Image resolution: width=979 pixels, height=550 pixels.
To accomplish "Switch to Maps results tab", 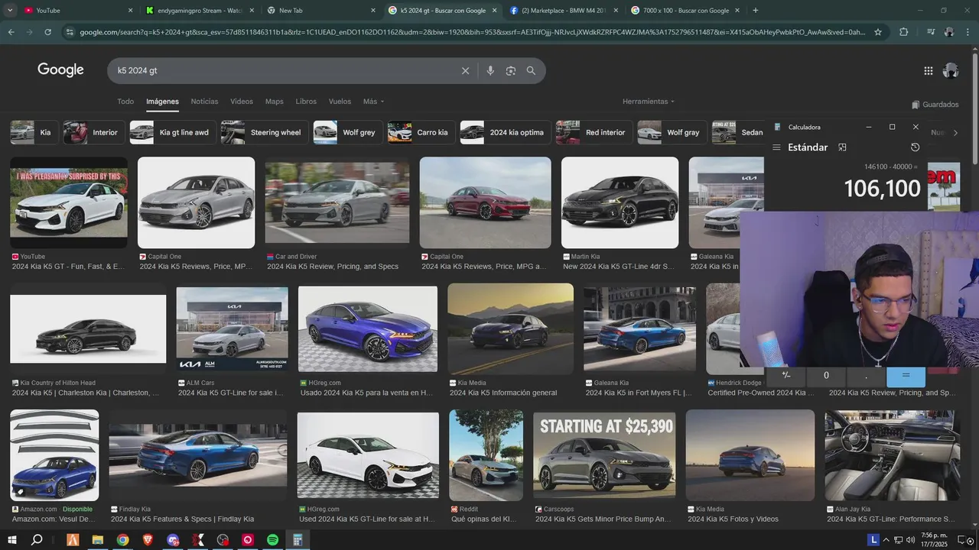I will pyautogui.click(x=274, y=102).
